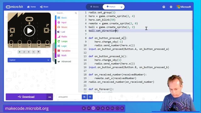Open the Input category

(66, 22)
